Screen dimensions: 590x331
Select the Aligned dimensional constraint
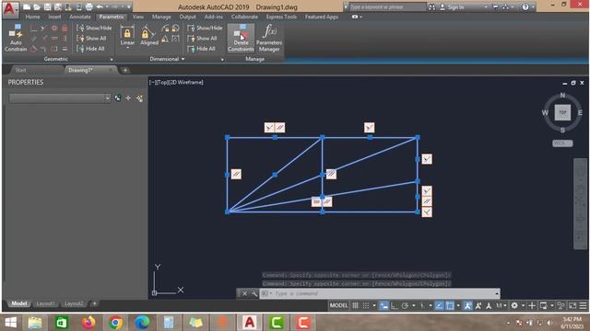(149, 36)
